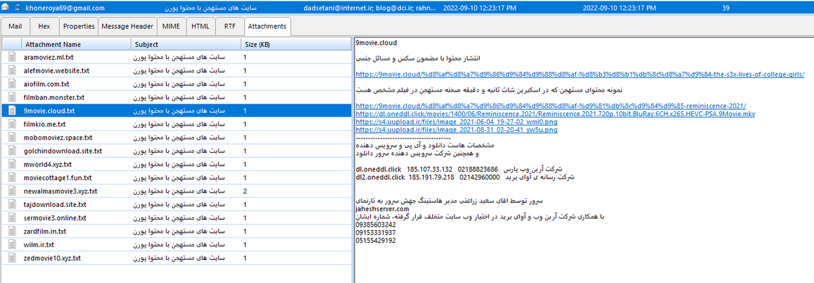Select the alefmovie.website.txt attachment name

[56, 71]
